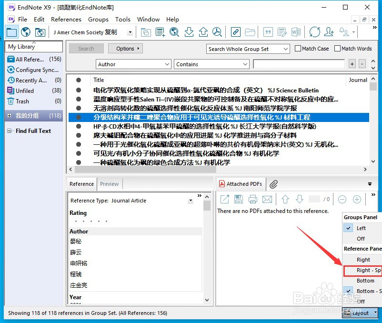Click Open Link toolbar icon

(236, 32)
